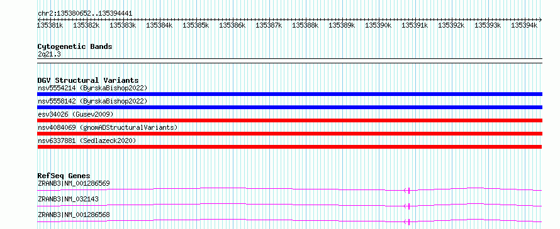Open variant nsv4084069 (gnomADStructuralVariants) label

point(108,127)
